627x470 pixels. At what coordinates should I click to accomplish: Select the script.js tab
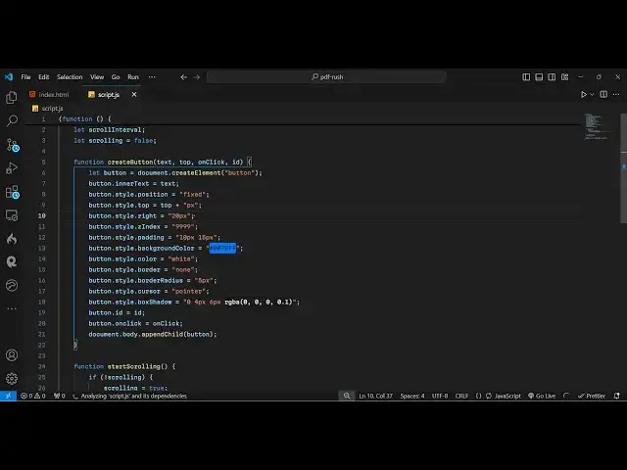click(x=109, y=94)
